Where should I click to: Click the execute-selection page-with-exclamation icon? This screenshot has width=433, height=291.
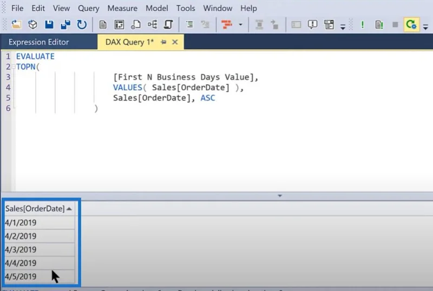click(x=379, y=25)
